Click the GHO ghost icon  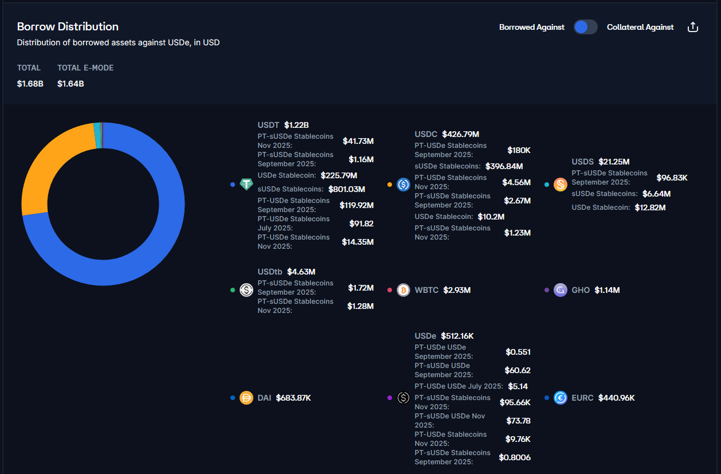[561, 290]
